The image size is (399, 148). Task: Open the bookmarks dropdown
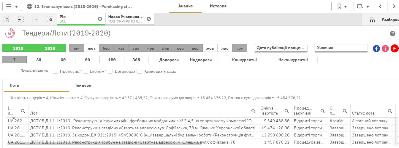coord(341,6)
